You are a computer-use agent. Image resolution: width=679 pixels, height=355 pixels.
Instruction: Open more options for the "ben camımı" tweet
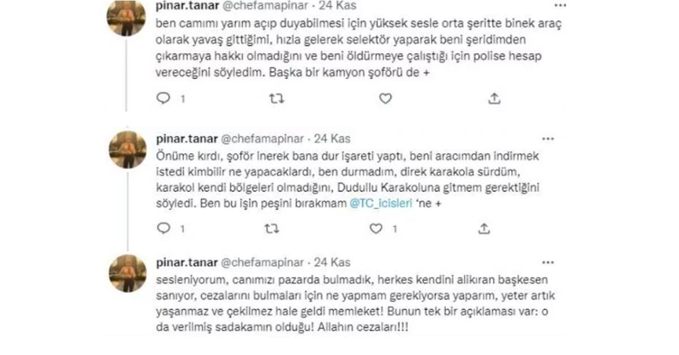(560, 6)
